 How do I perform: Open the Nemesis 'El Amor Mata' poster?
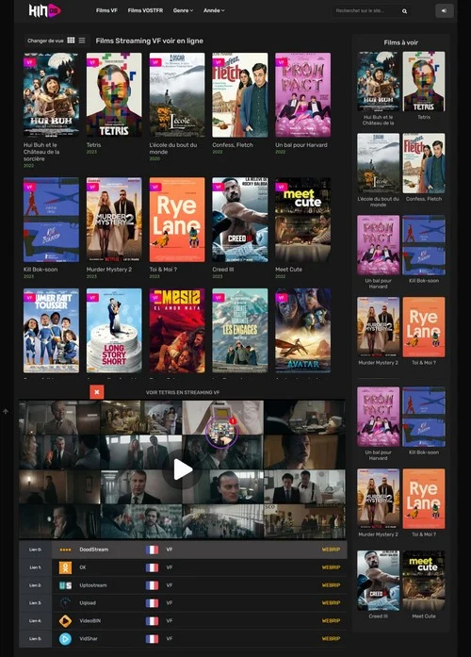(x=177, y=331)
